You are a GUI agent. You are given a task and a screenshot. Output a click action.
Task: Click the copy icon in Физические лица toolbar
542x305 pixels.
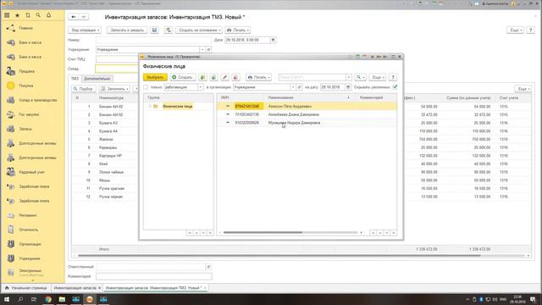[213, 77]
